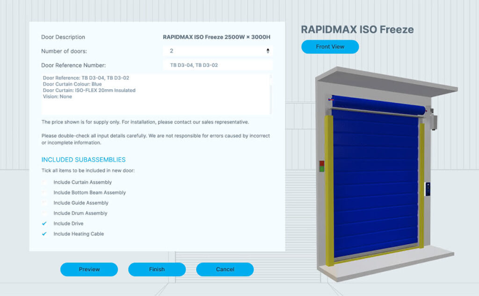
Task: Click the Vision: None line
Action: 58,97
